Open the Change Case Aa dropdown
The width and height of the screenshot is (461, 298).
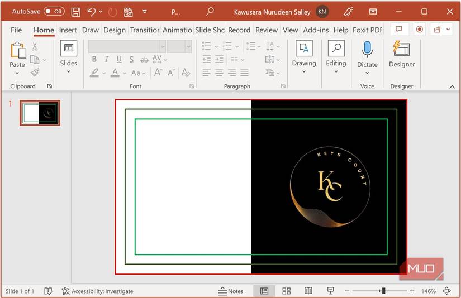tap(138, 73)
